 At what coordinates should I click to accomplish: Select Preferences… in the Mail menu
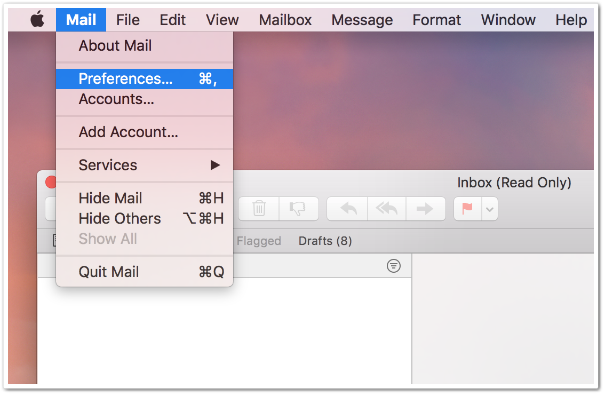144,79
